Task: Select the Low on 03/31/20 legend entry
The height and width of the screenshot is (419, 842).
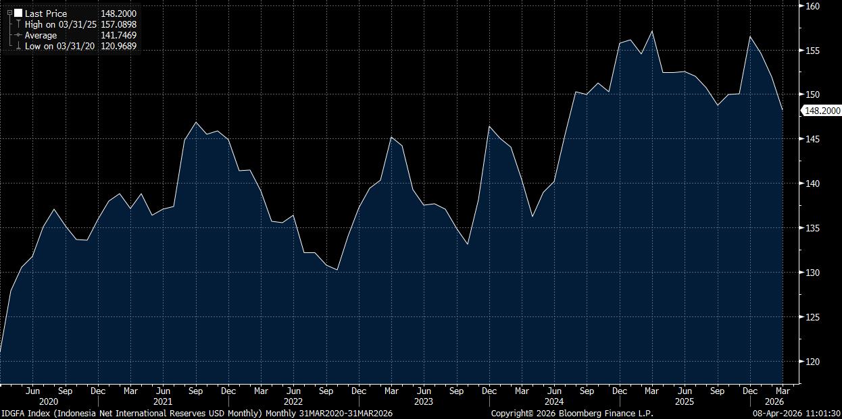Action: pos(60,47)
